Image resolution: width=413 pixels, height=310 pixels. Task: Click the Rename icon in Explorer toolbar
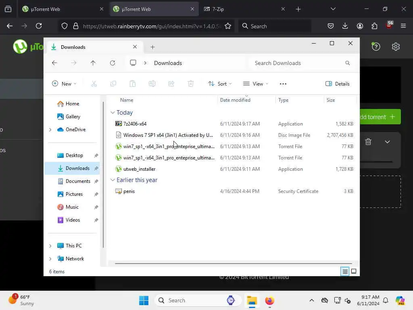(152, 84)
